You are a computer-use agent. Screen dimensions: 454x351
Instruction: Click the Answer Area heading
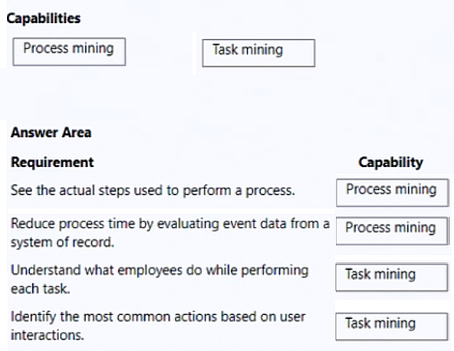coord(51,133)
